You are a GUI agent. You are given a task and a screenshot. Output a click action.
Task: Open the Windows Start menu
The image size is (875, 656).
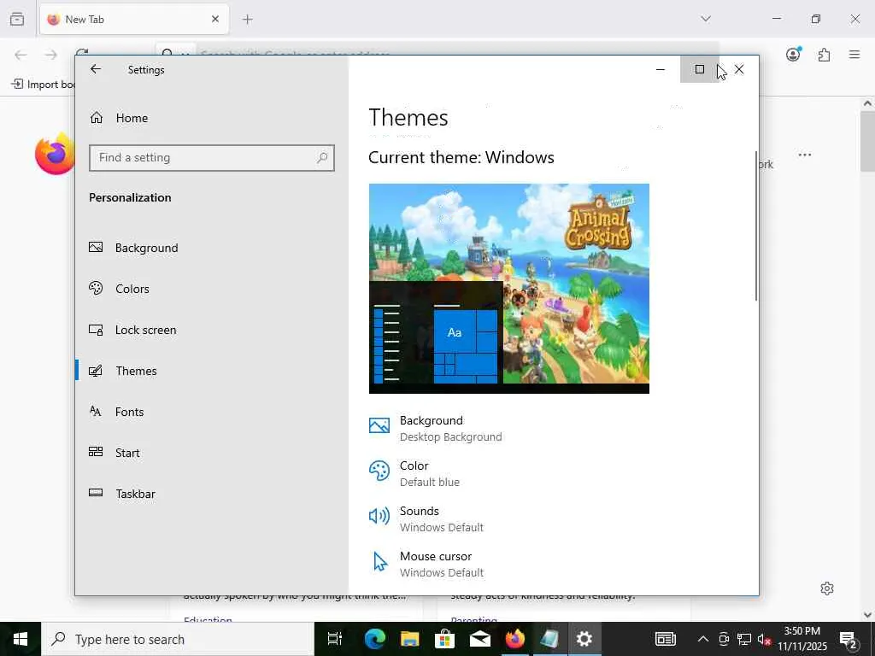(x=21, y=639)
